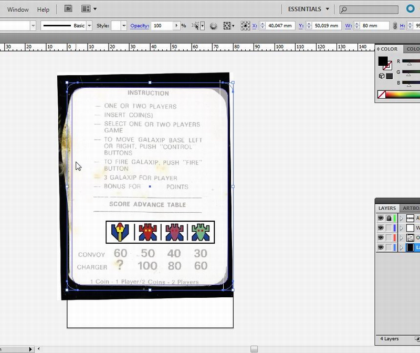Hide the top layer via eye icon
This screenshot has width=420, height=353.
point(381,218)
